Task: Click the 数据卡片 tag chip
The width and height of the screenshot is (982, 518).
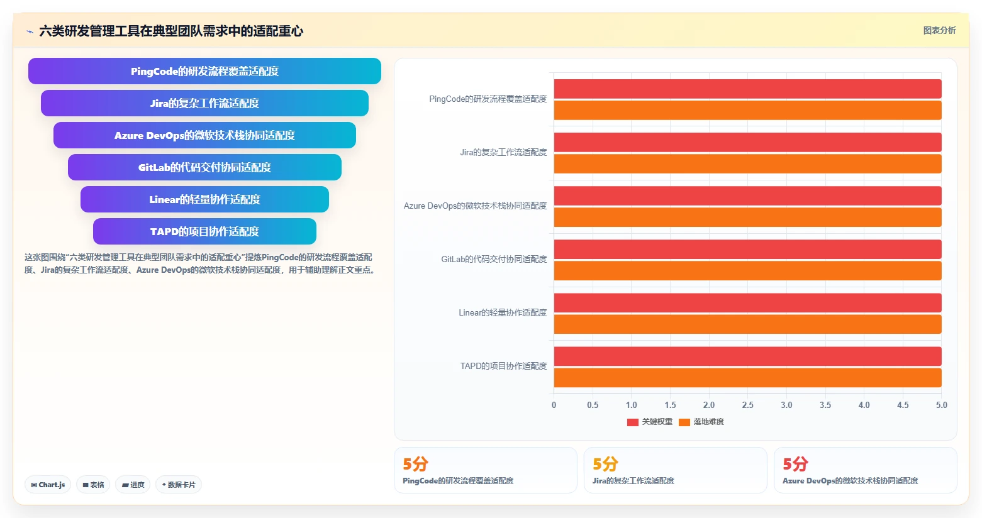Action: (179, 485)
